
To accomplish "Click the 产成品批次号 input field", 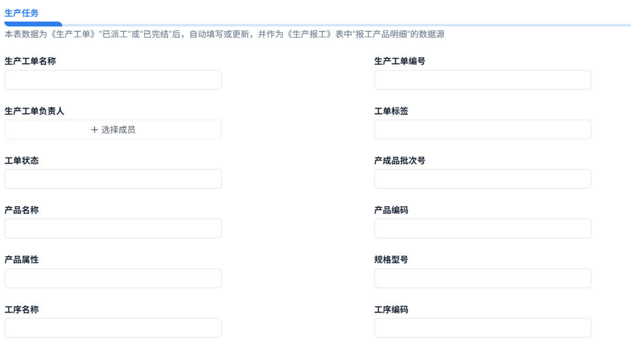I will coord(482,179).
